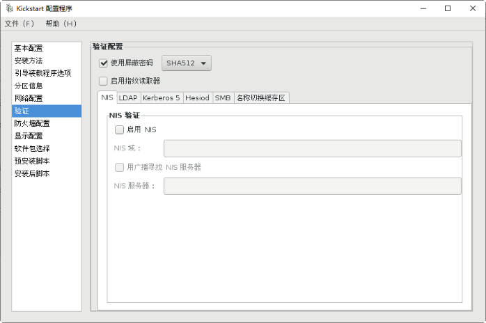Screen dimensions: 486x323
Task: Close the Kickstart 配置程序 window
Action: pos(473,8)
